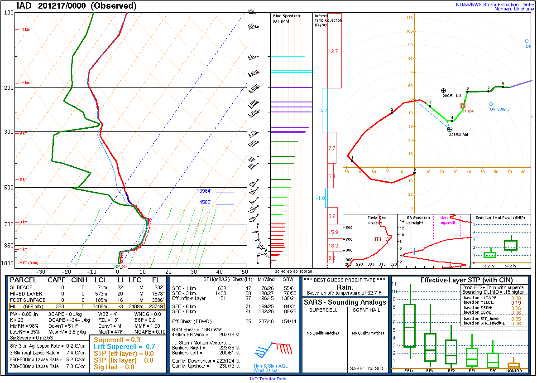Click the 200/61 LM storm motion marker
537x383 pixels.
[444, 91]
